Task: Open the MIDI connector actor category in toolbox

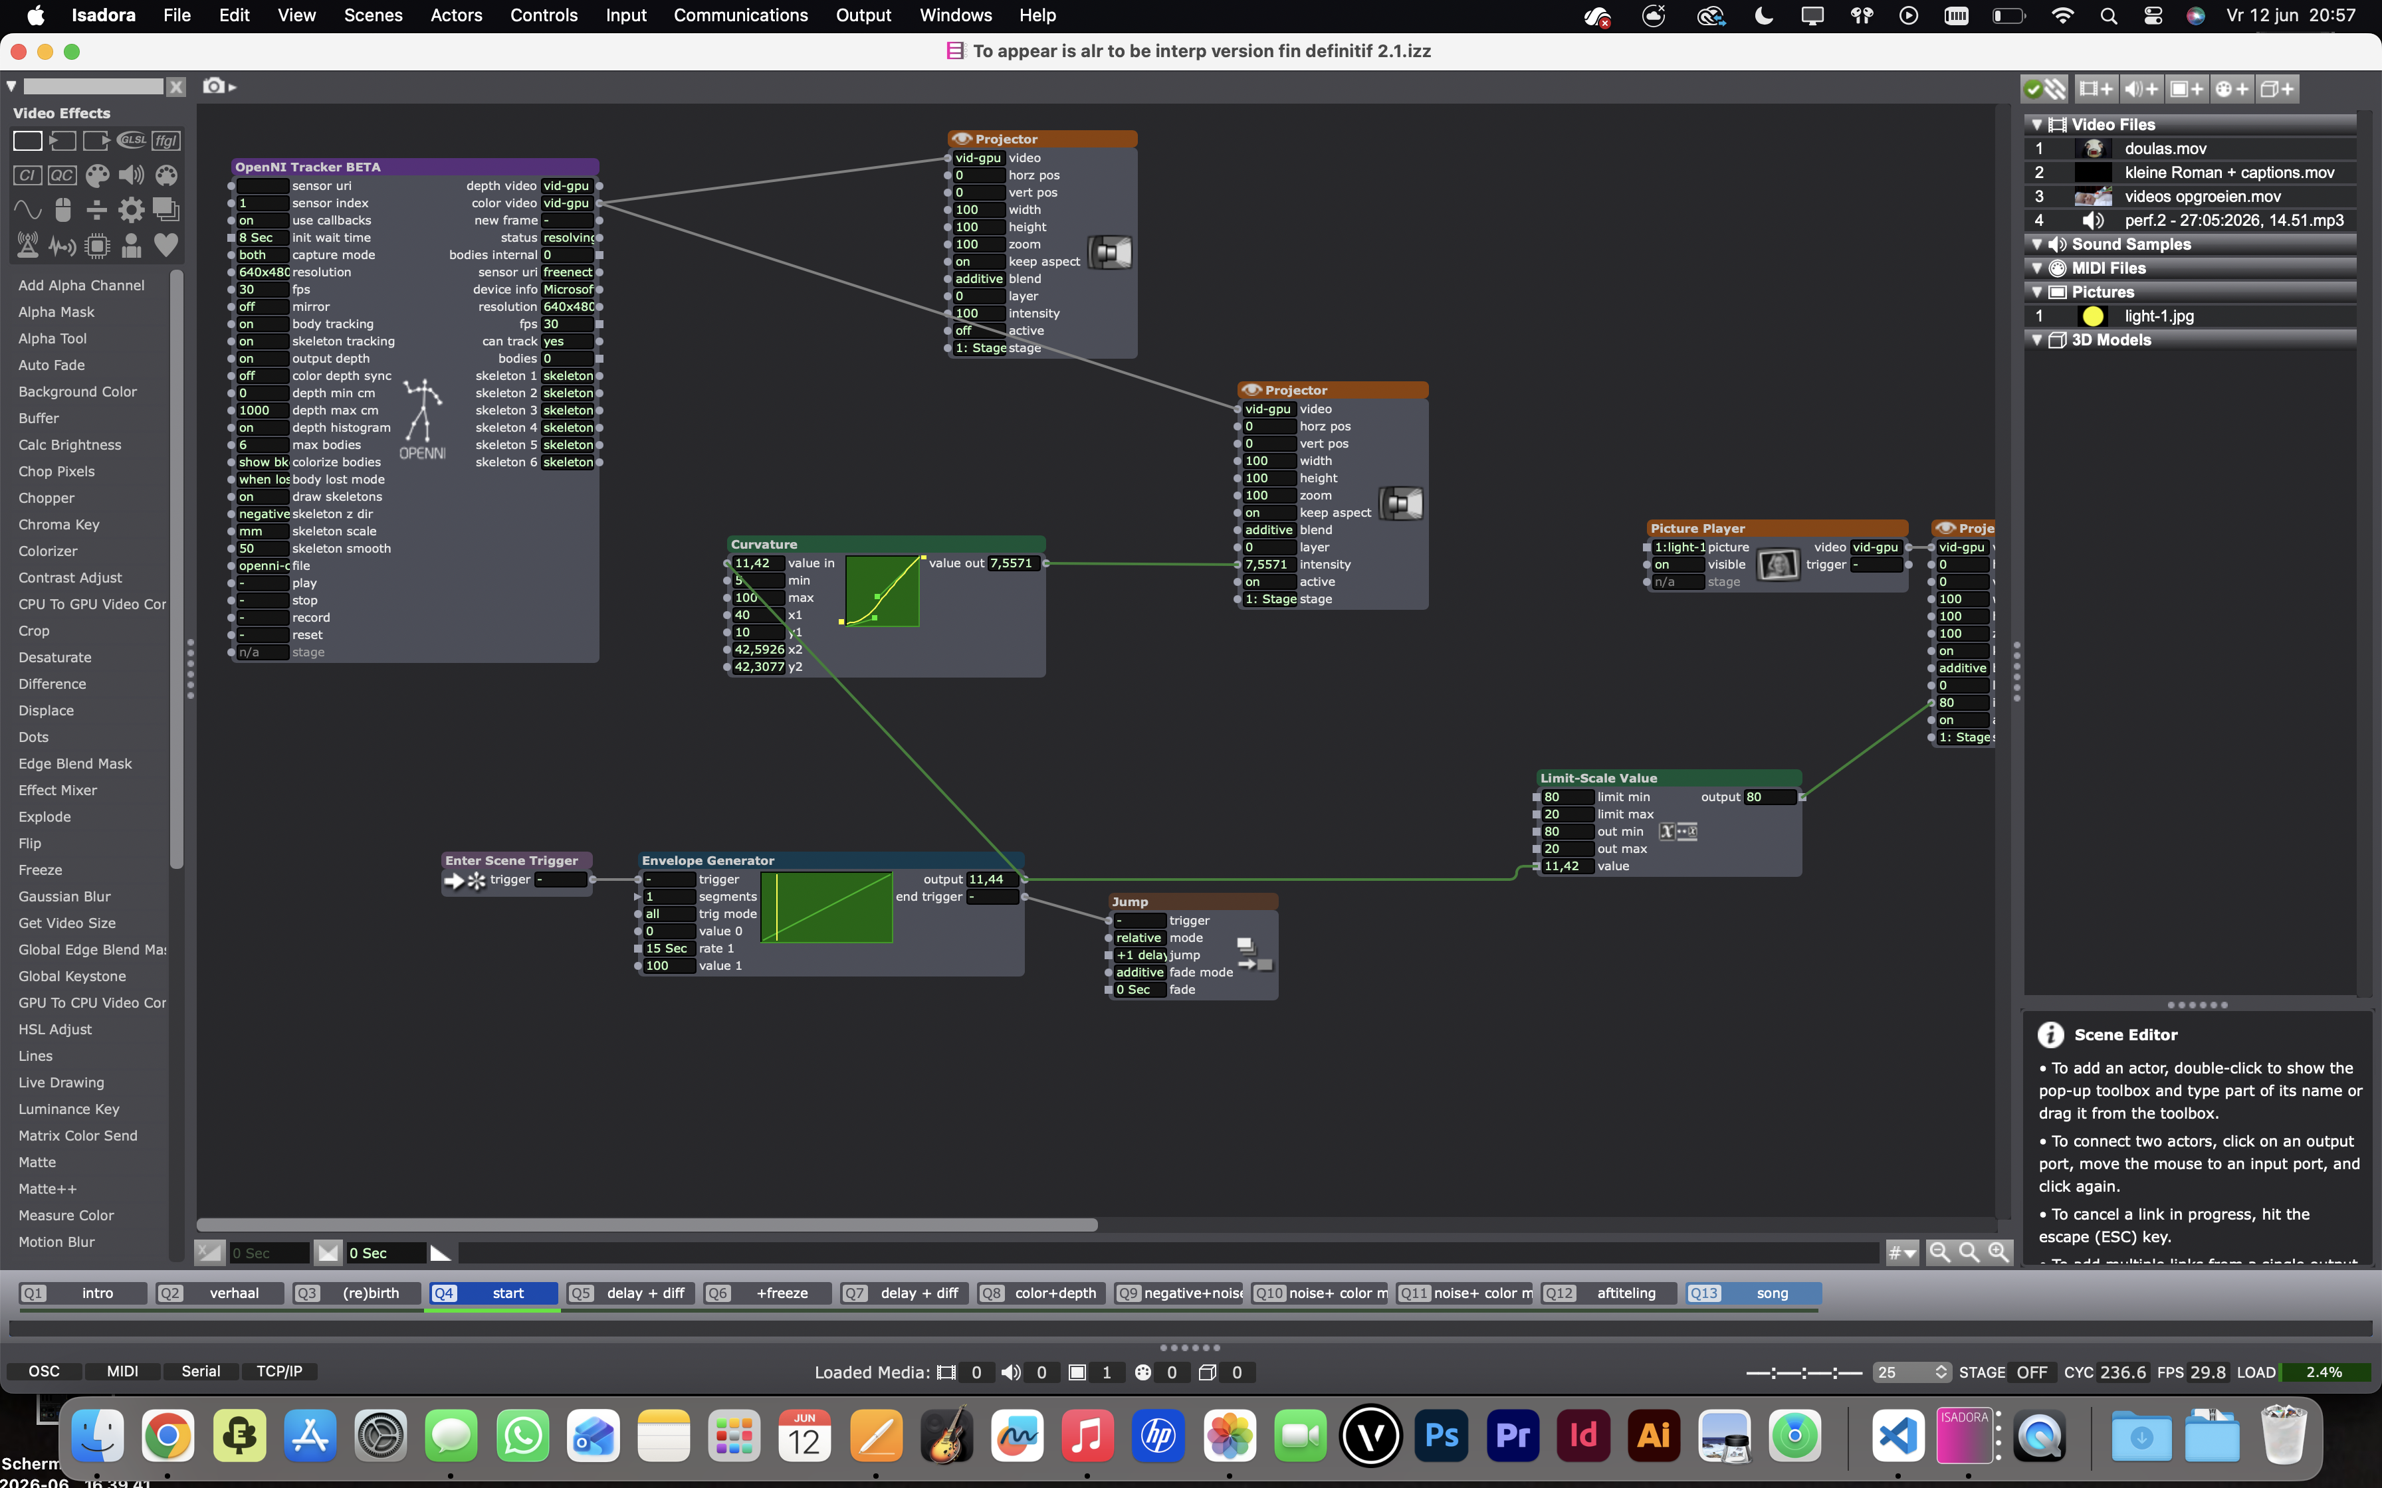Action: pos(166,176)
